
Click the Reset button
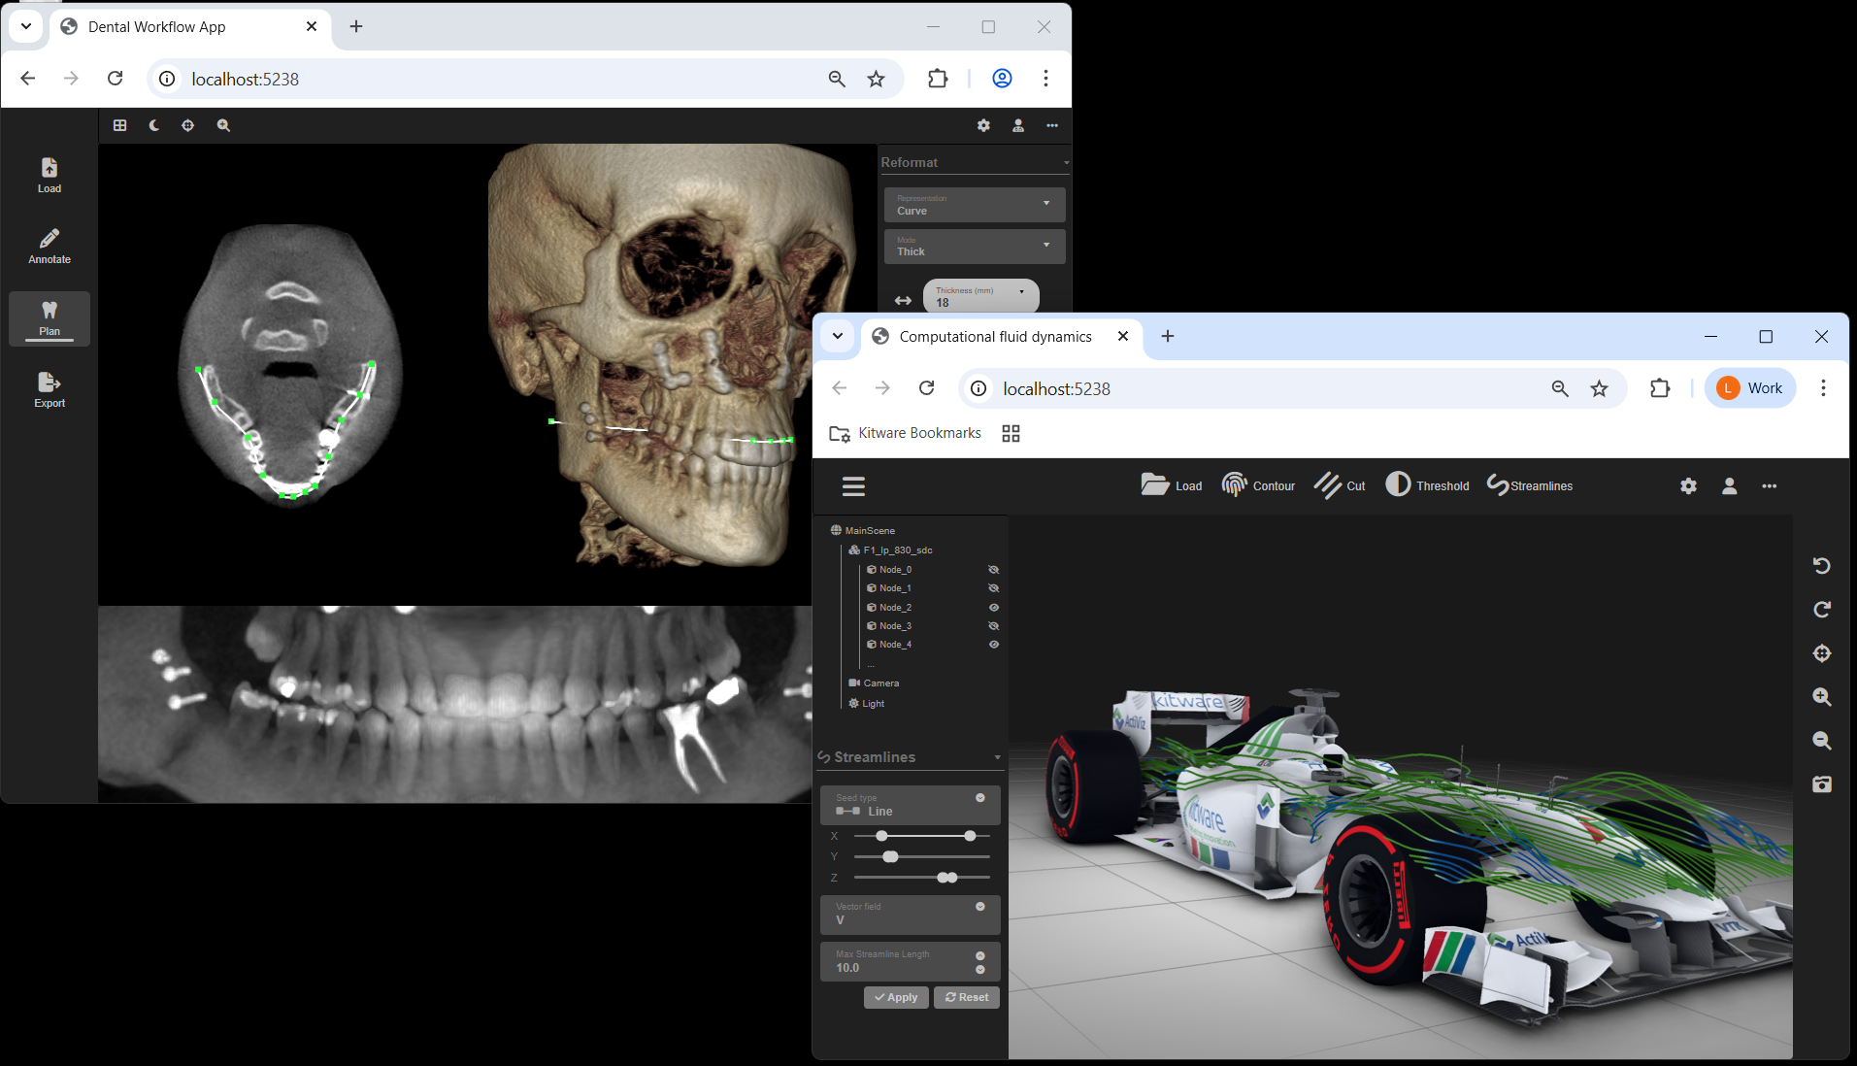967,998
